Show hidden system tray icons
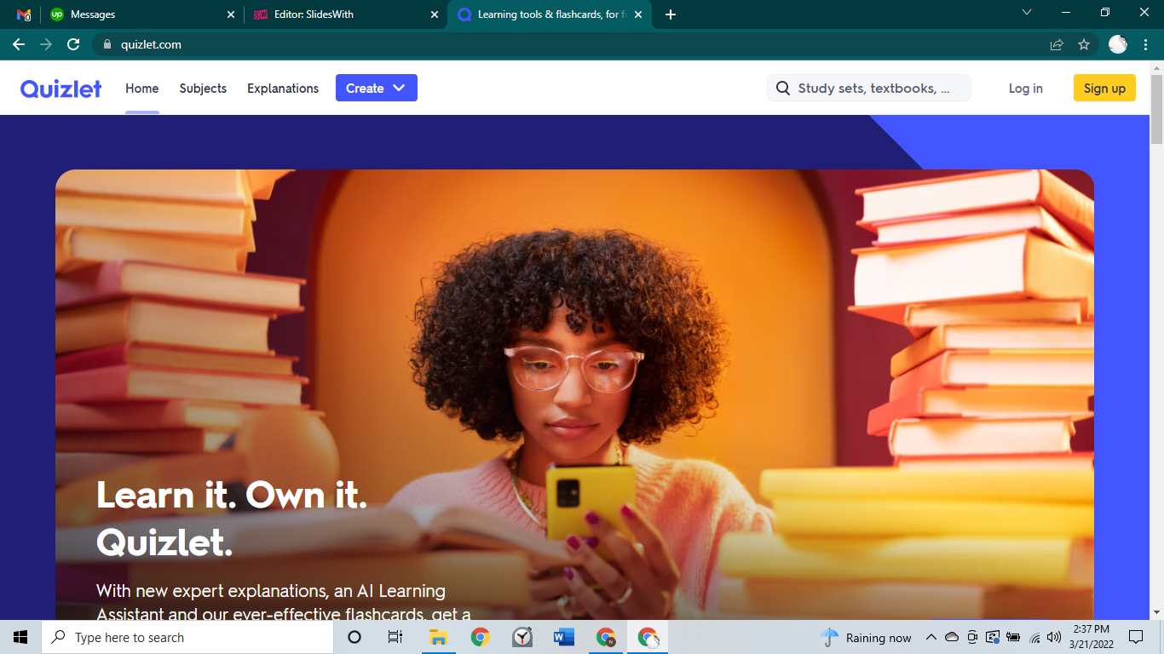1164x654 pixels. click(x=931, y=637)
